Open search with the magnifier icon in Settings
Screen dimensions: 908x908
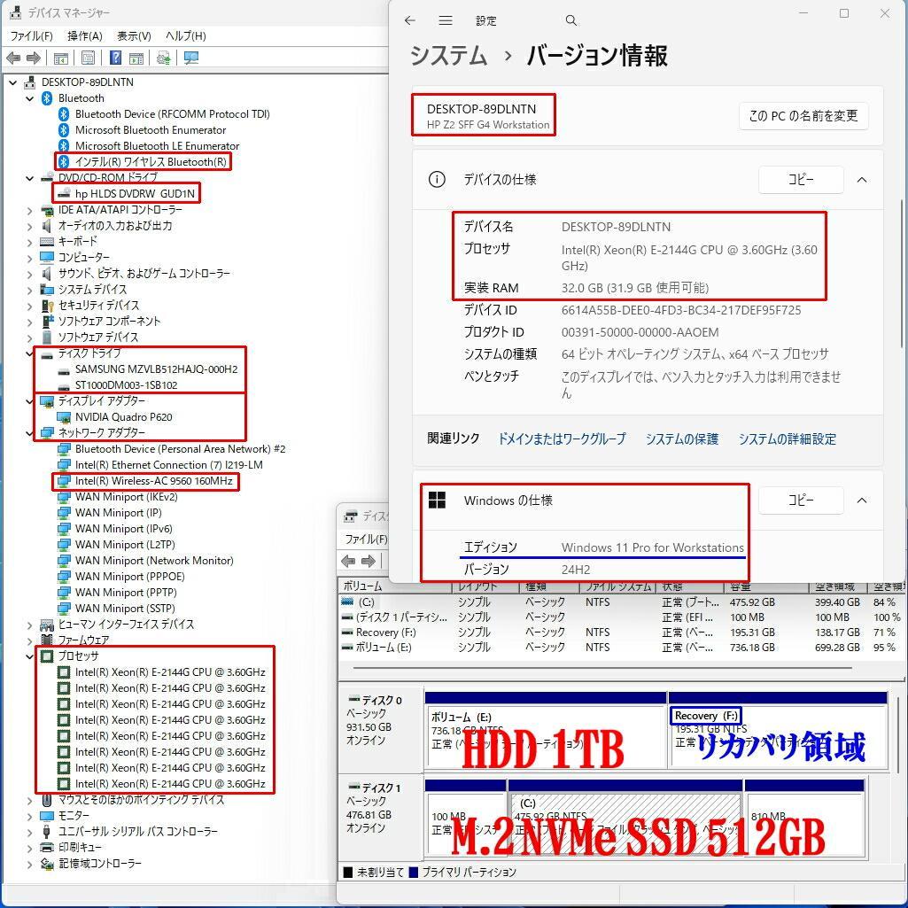pos(570,19)
